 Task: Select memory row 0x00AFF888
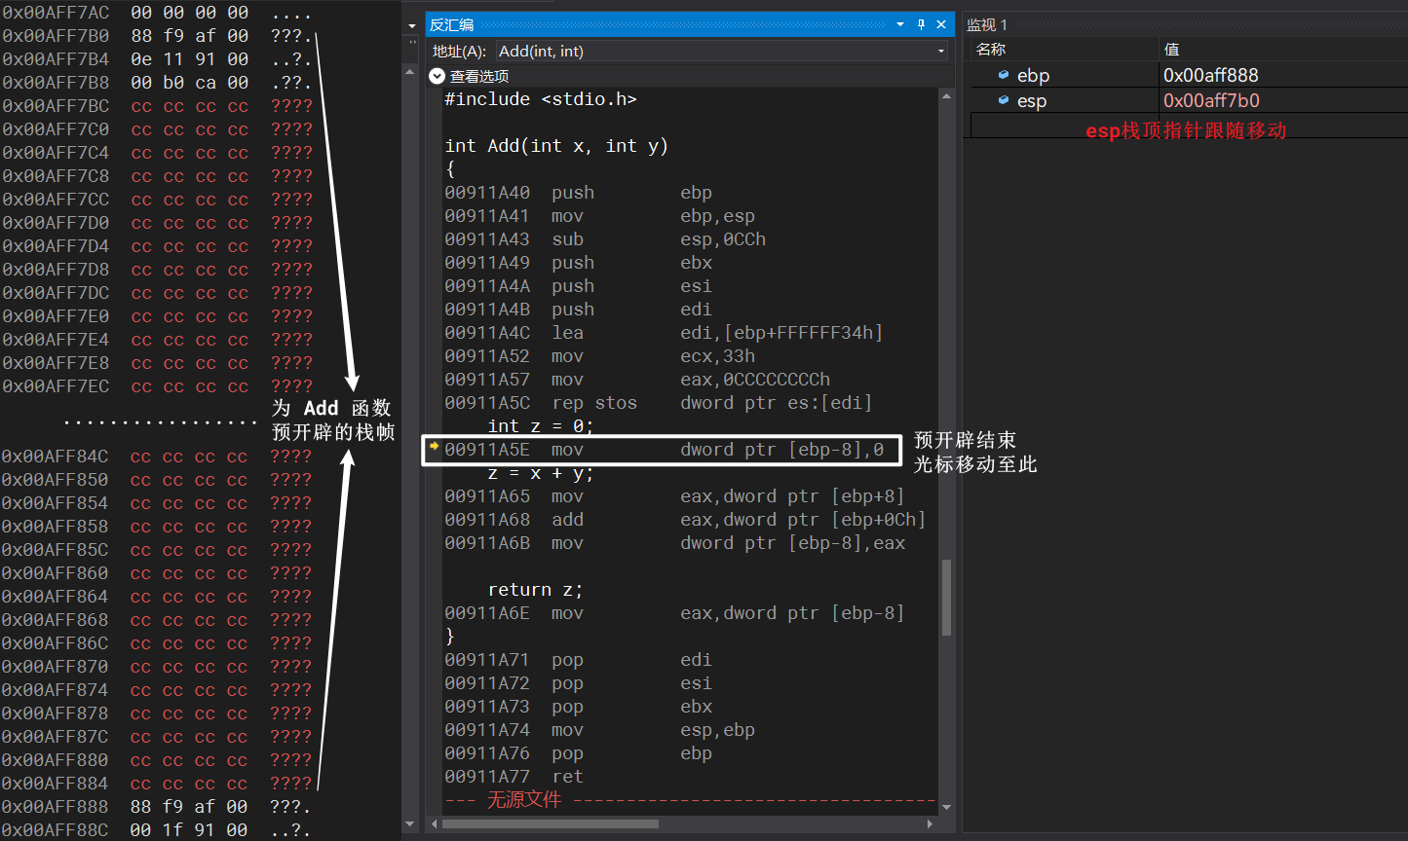coord(157,807)
